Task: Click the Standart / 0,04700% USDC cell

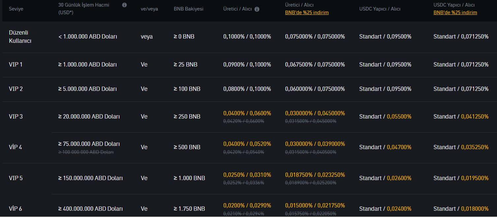Action: pyautogui.click(x=385, y=147)
